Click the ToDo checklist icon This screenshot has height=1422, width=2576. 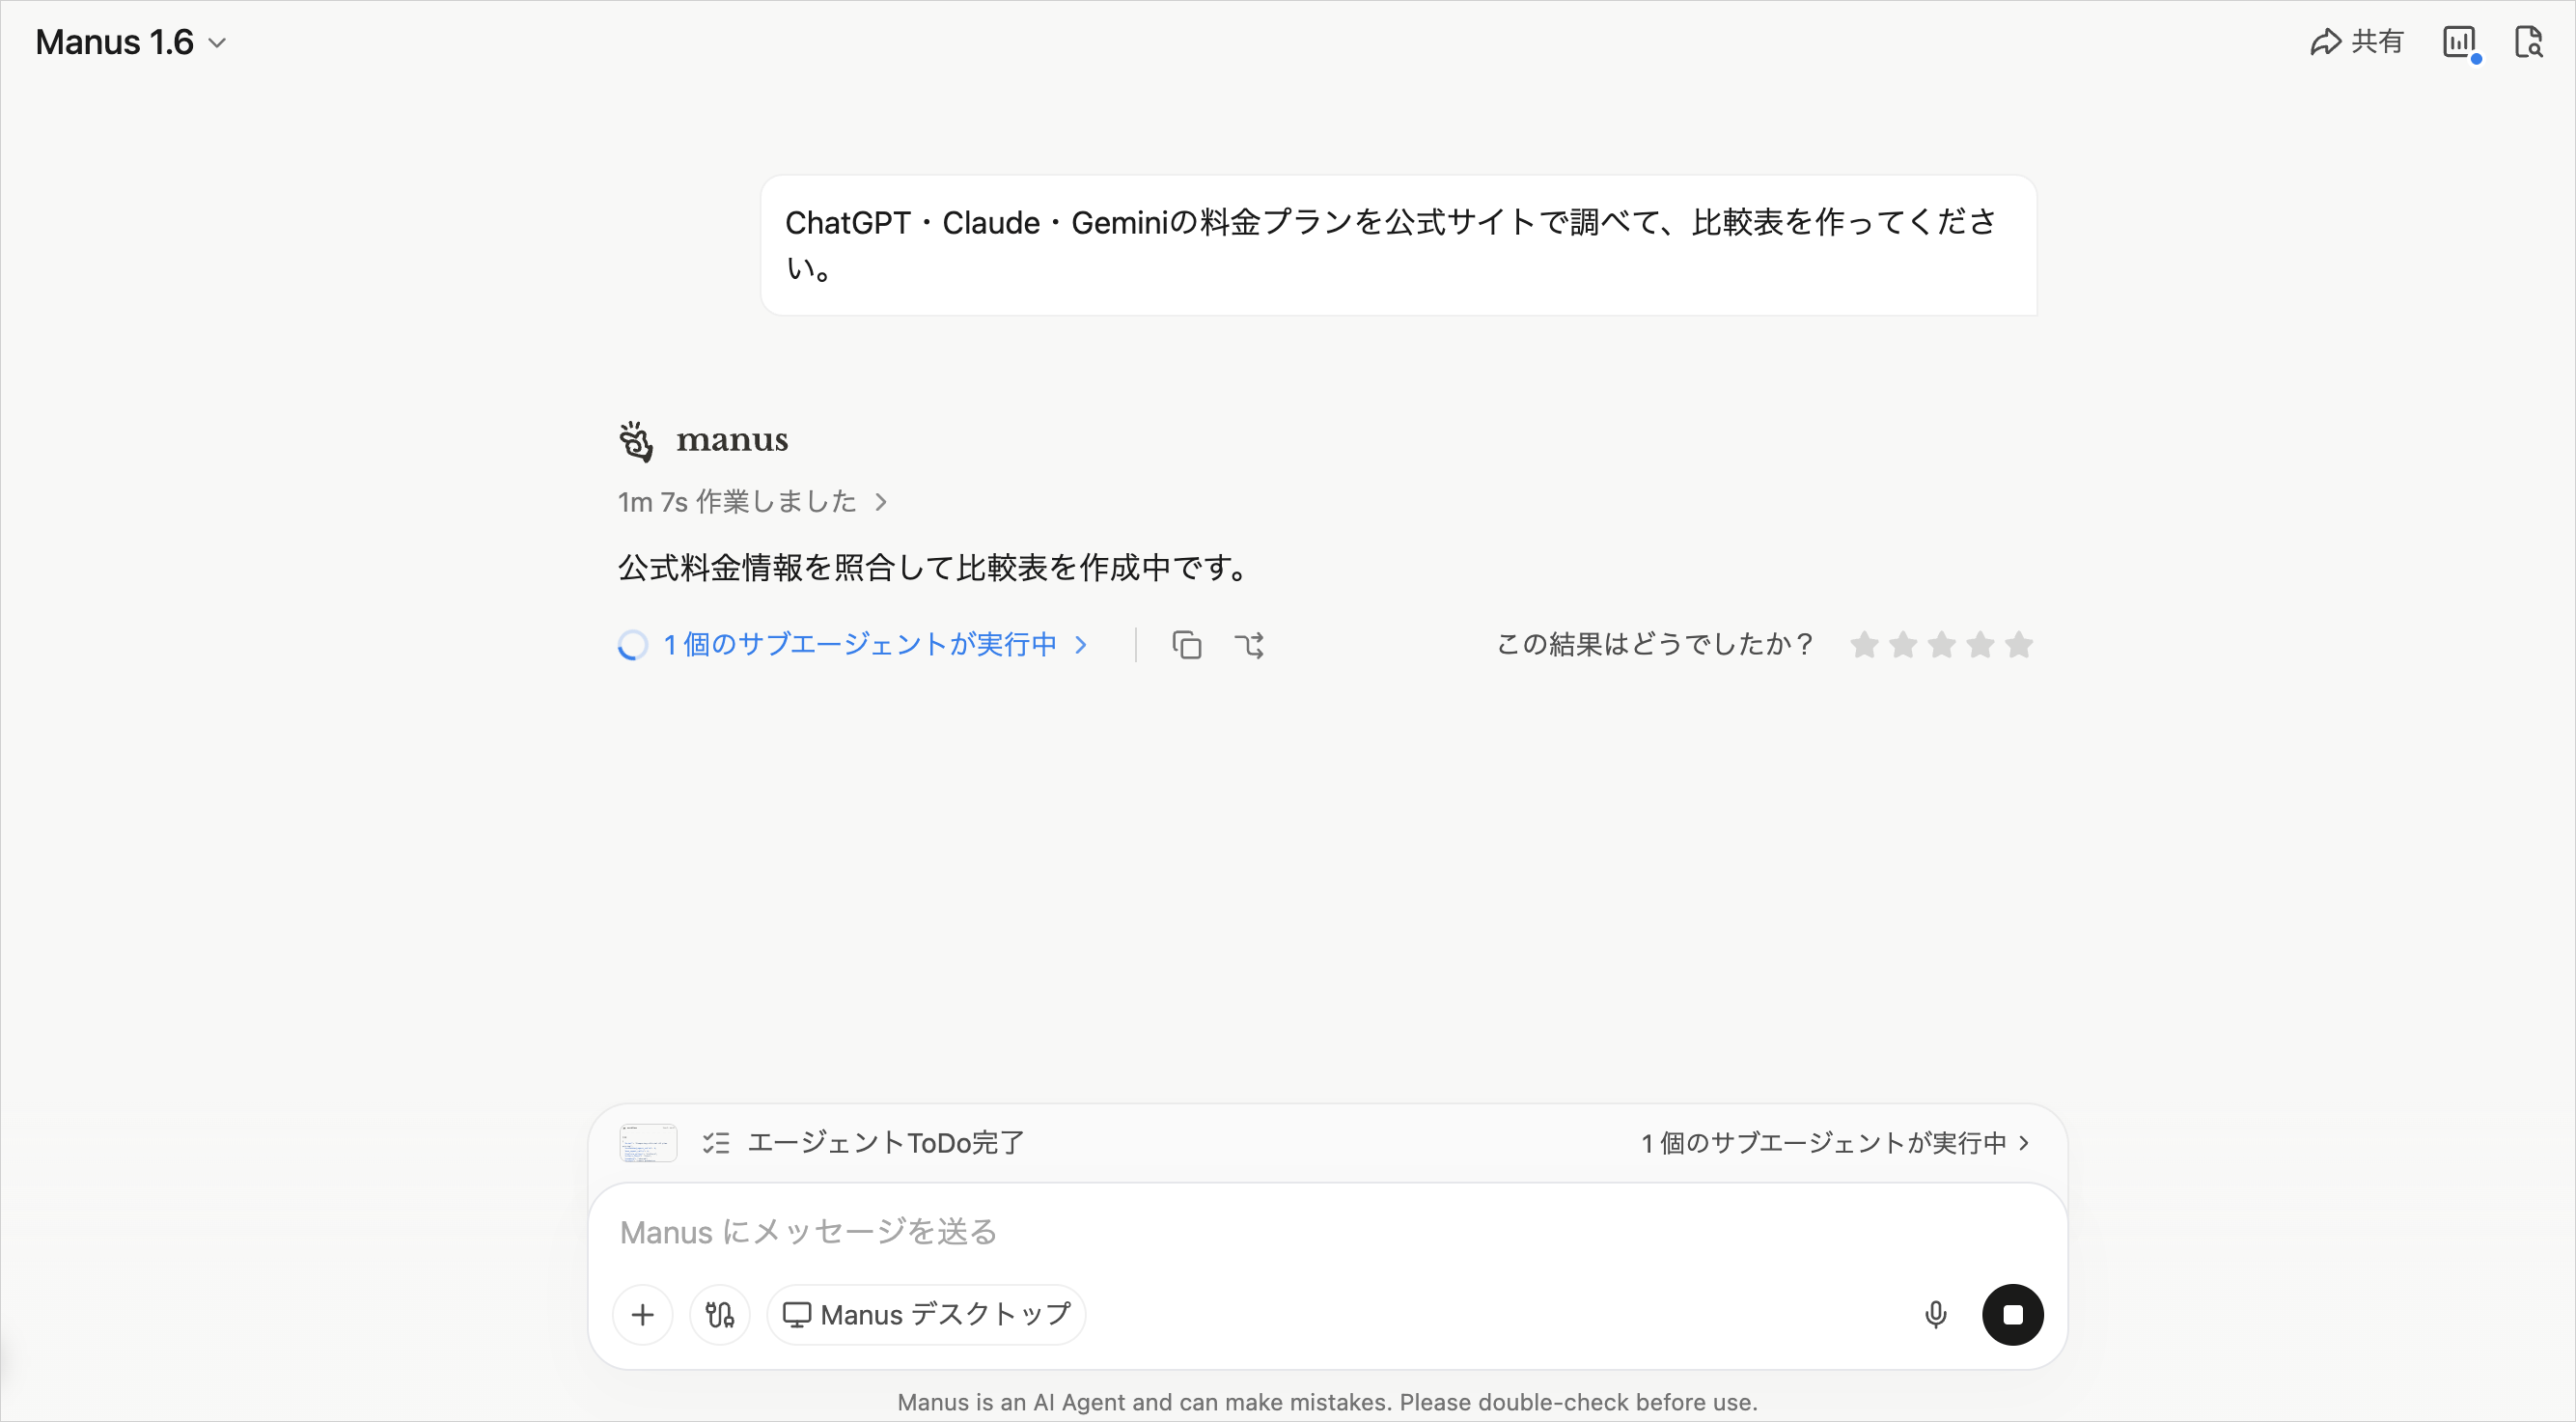[x=716, y=1142]
